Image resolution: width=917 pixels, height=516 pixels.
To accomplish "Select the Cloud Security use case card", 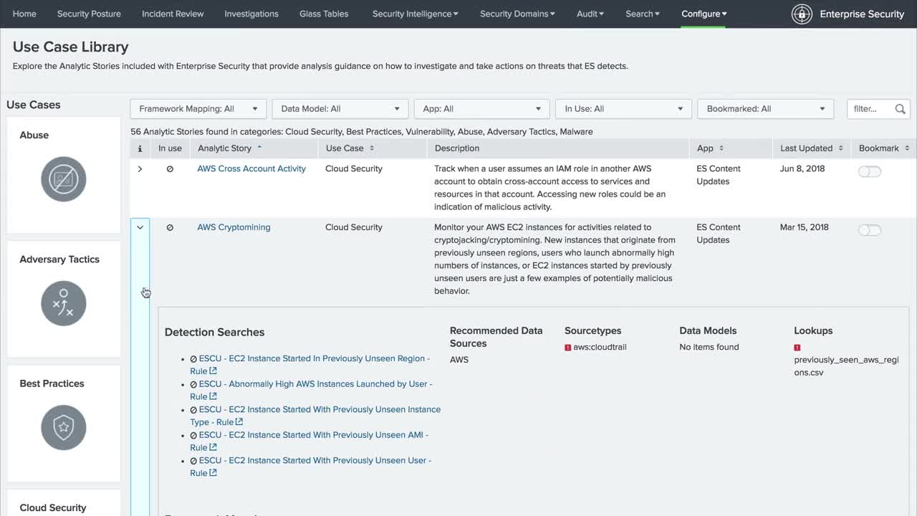I will tap(64, 503).
